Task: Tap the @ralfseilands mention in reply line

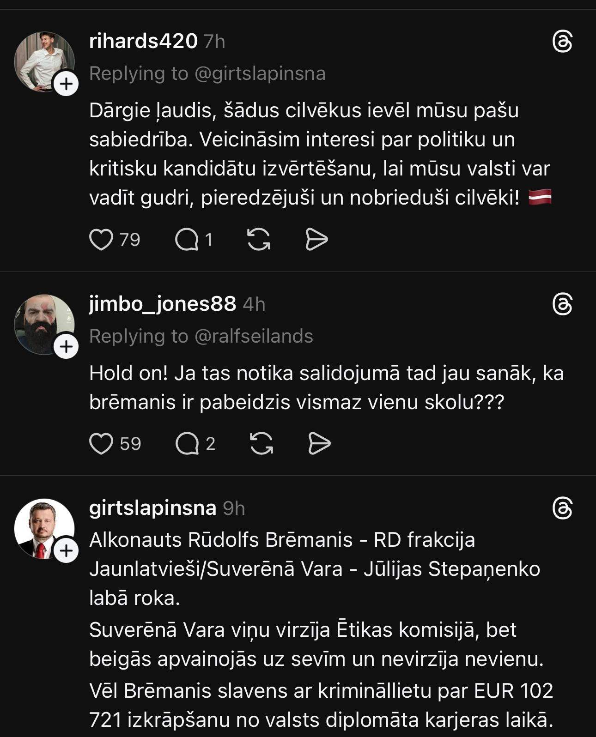Action: pyautogui.click(x=254, y=336)
